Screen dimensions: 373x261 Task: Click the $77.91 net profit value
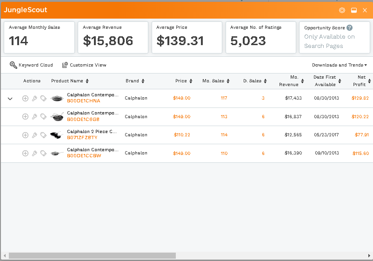(362, 135)
